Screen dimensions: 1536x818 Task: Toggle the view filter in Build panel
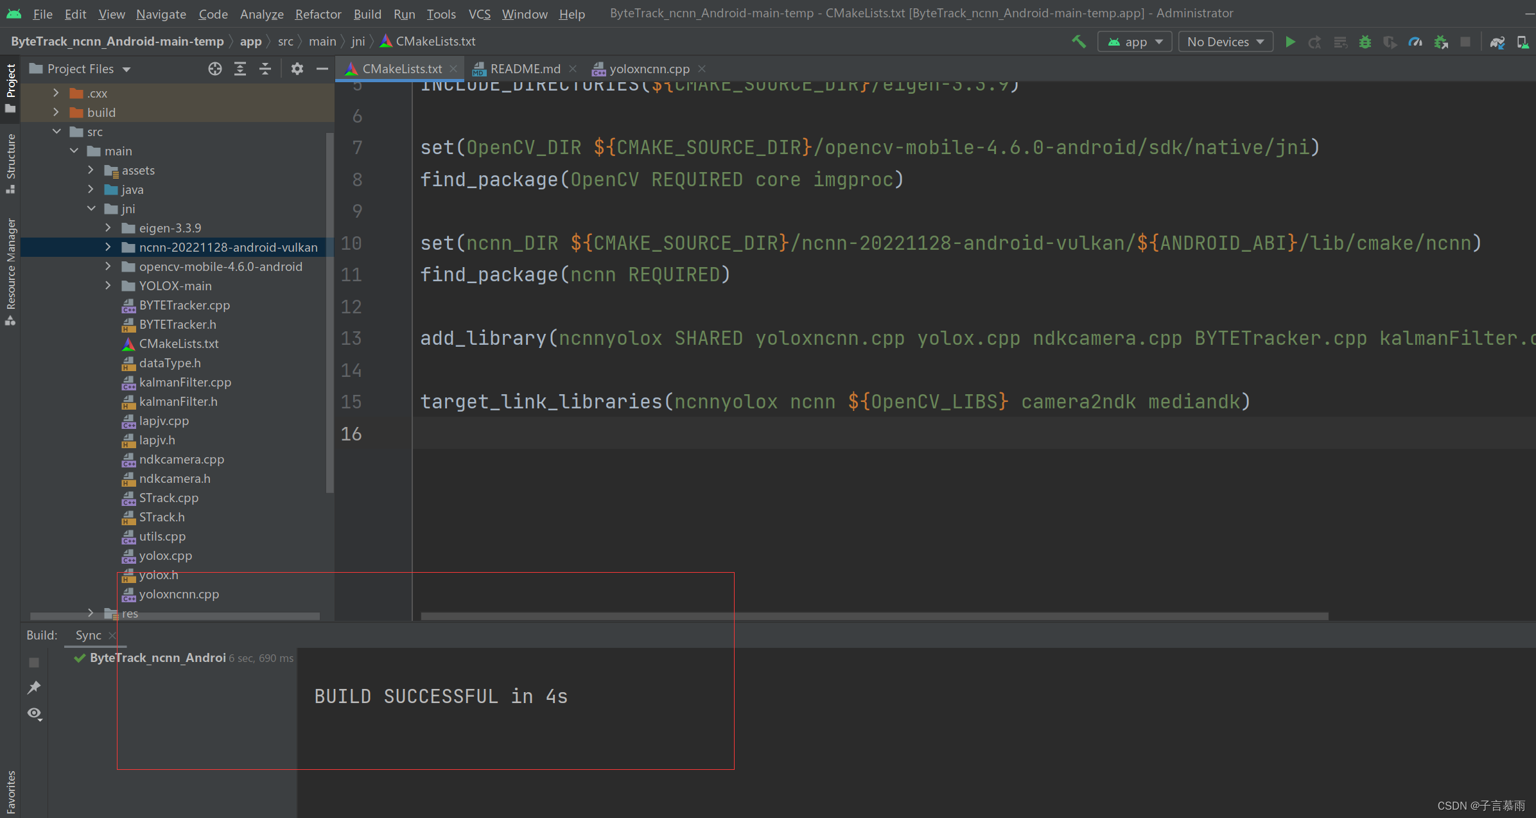(x=35, y=713)
